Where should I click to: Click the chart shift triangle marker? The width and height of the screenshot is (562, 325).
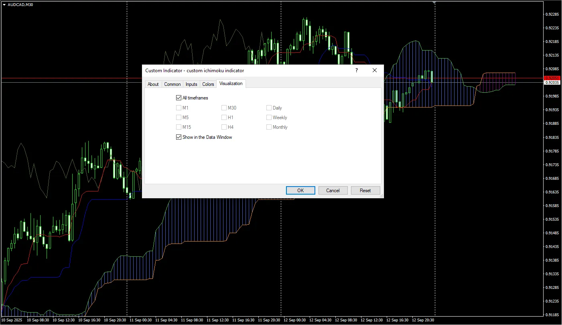click(x=434, y=2)
